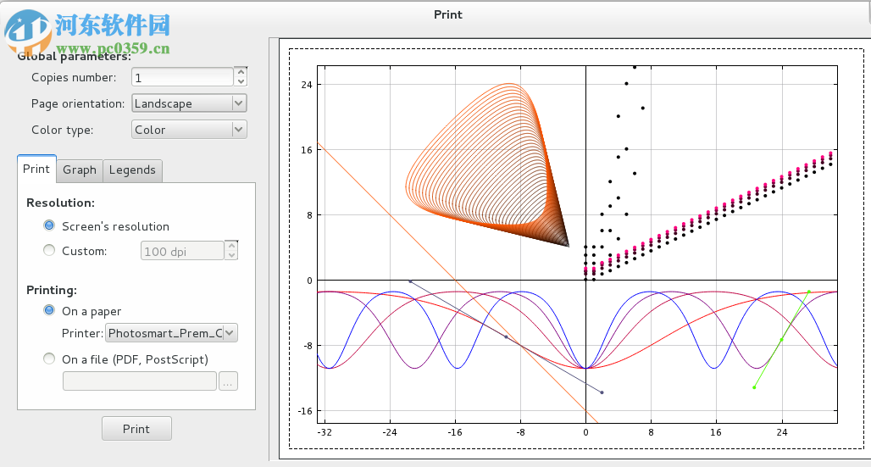Open the Page orientation Landscape dropdown

(189, 103)
